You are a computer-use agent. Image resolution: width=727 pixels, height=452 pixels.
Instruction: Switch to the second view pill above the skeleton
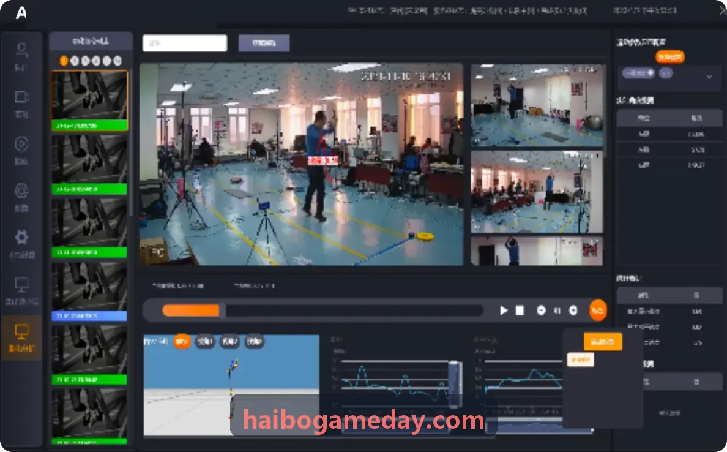pos(205,342)
